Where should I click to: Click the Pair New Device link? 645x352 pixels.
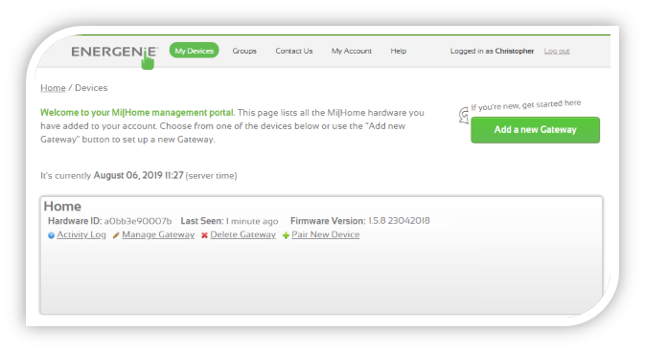point(326,234)
